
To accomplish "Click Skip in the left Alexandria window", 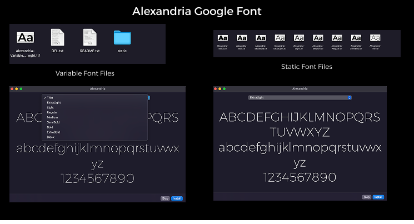I will [x=165, y=198].
